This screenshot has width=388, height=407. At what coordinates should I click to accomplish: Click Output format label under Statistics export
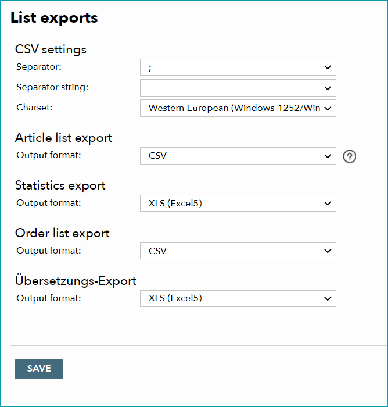tap(49, 203)
